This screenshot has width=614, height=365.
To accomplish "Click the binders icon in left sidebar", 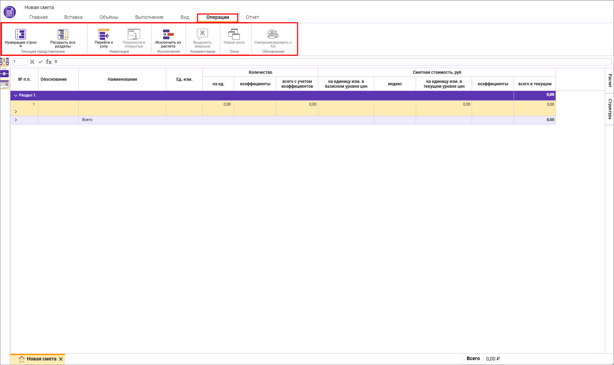I will coord(5,62).
